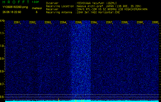The image size is (161, 102).
Task: Click the 0.6 kHz frequency label
Action: coord(2,97)
